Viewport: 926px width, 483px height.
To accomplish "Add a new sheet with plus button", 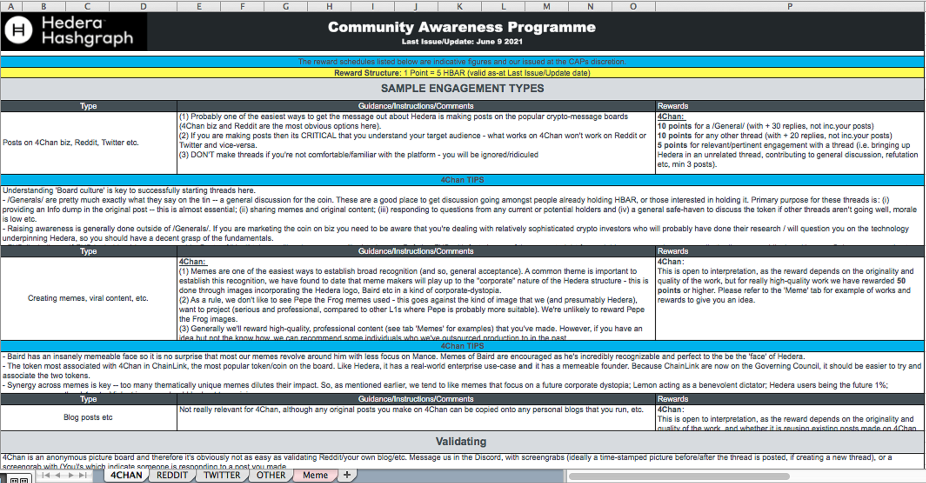I will tap(347, 475).
